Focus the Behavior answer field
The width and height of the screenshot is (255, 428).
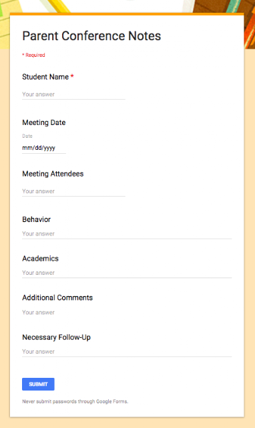(127, 234)
